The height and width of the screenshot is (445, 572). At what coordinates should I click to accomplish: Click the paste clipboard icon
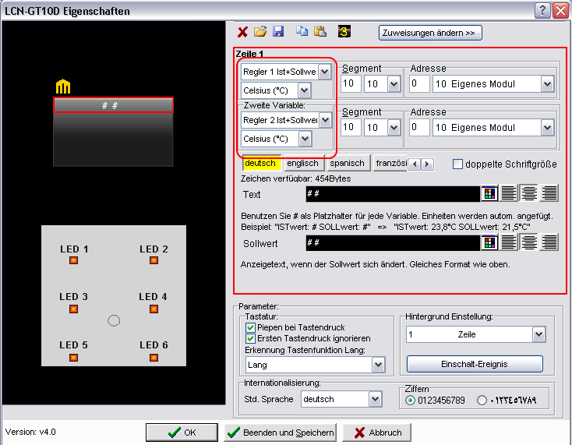[320, 32]
